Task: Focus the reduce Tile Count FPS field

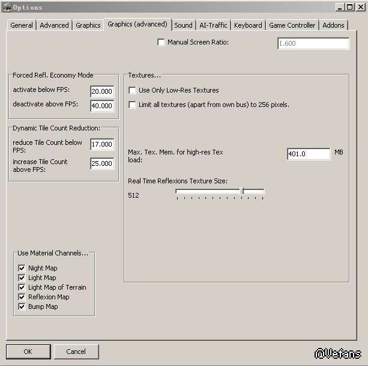Action: point(102,144)
